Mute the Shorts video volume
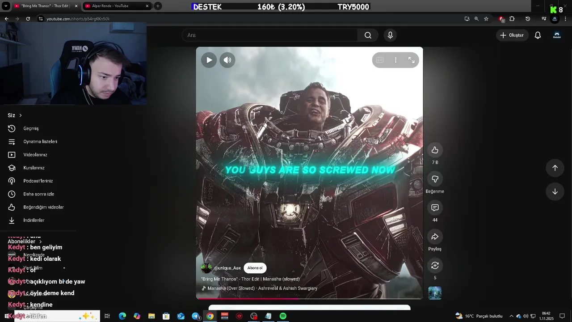Viewport: 572px width, 322px height. tap(227, 60)
